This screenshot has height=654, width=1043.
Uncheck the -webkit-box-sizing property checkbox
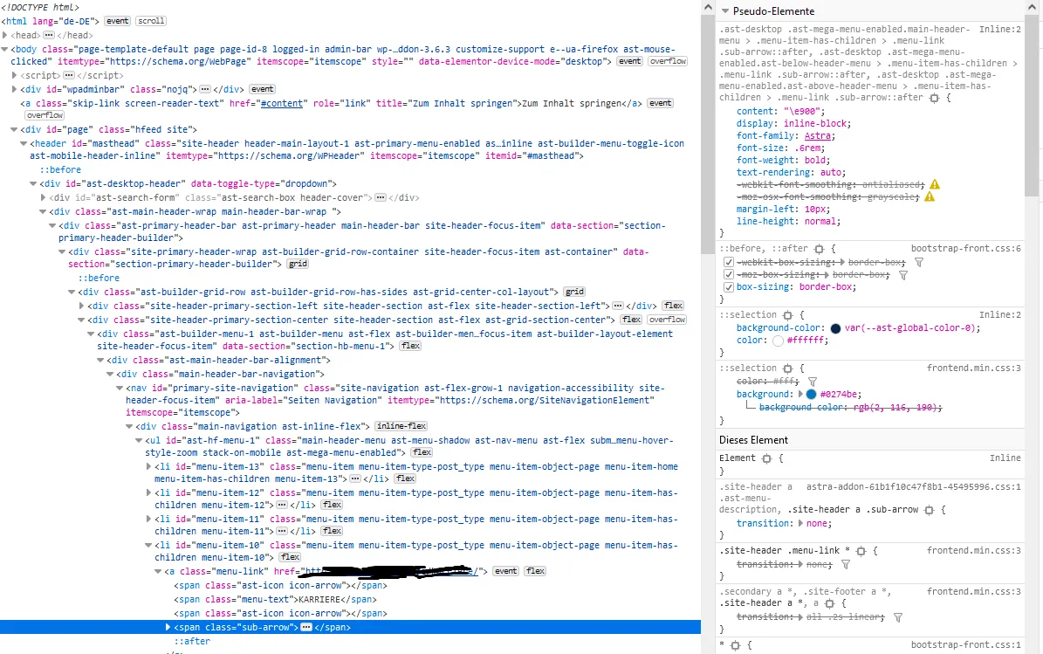[x=729, y=262]
